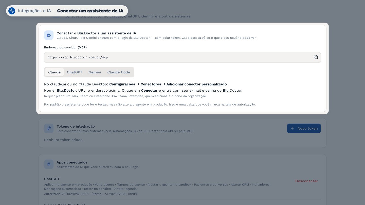The width and height of the screenshot is (365, 205).
Task: Click the key icon beside Tokens de integração
Action: pos(49,128)
